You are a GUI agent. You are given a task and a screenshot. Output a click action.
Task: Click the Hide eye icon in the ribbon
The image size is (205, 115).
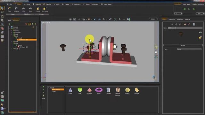coord(23,8)
